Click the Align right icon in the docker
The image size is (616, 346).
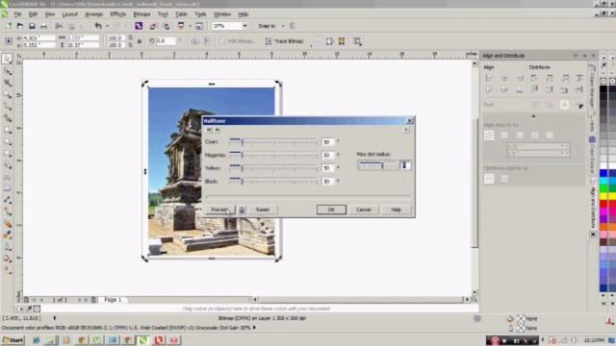point(520,78)
